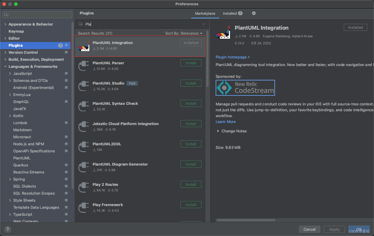
Task: Expand the Version Control section
Action: (x=5, y=53)
